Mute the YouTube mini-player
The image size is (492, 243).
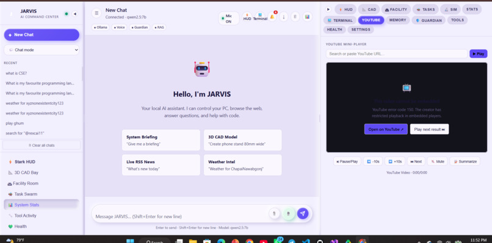click(x=438, y=161)
